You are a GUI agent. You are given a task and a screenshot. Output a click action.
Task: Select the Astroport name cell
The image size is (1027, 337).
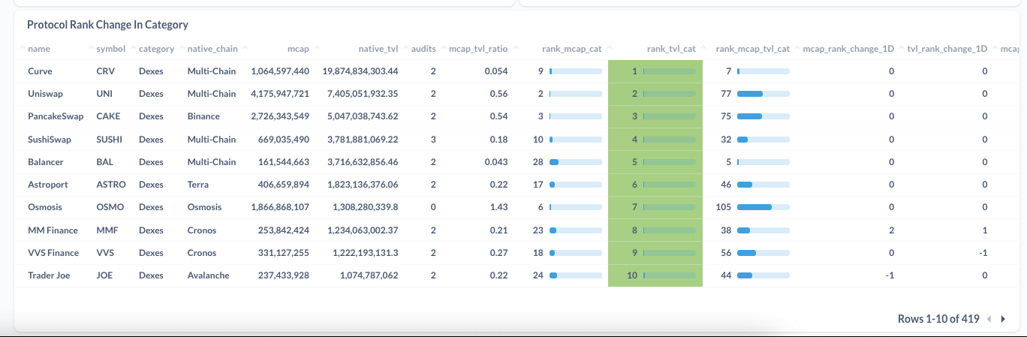pos(47,185)
